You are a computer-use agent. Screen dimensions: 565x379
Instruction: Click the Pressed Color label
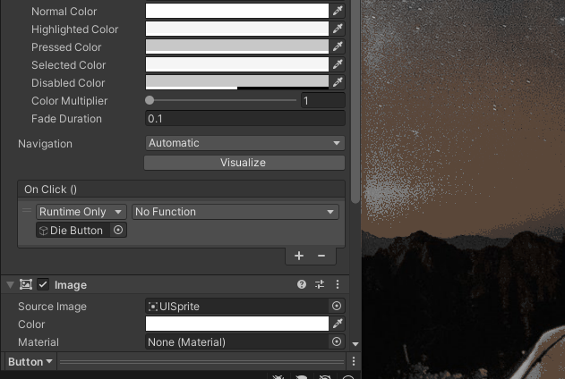point(66,47)
